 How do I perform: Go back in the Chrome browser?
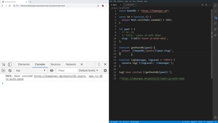(2, 6)
